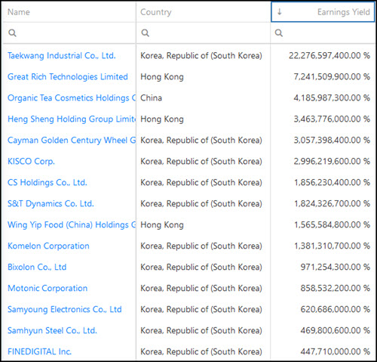Open Organic Tea Cosmetics Holdings link
Viewport: 377px width, 362px height.
click(72, 97)
